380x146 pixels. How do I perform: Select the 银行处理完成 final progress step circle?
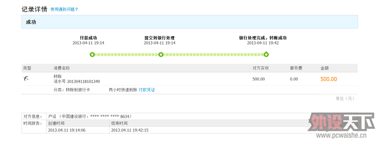click(x=266, y=54)
